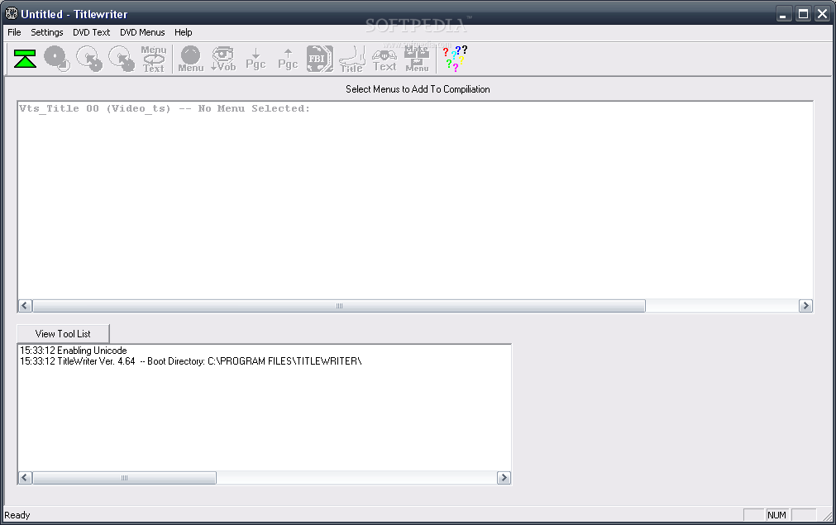The height and width of the screenshot is (525, 836).
Task: Click the View Tool List button
Action: [63, 334]
